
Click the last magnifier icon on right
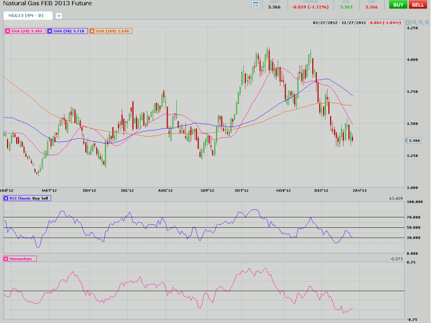pyautogui.click(x=427, y=22)
